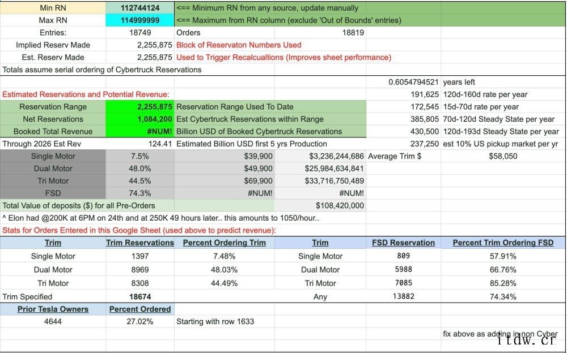Screen dimensions: 567x353
Task: Click the $33,716,750,489 revenue cell
Action: click(320, 181)
